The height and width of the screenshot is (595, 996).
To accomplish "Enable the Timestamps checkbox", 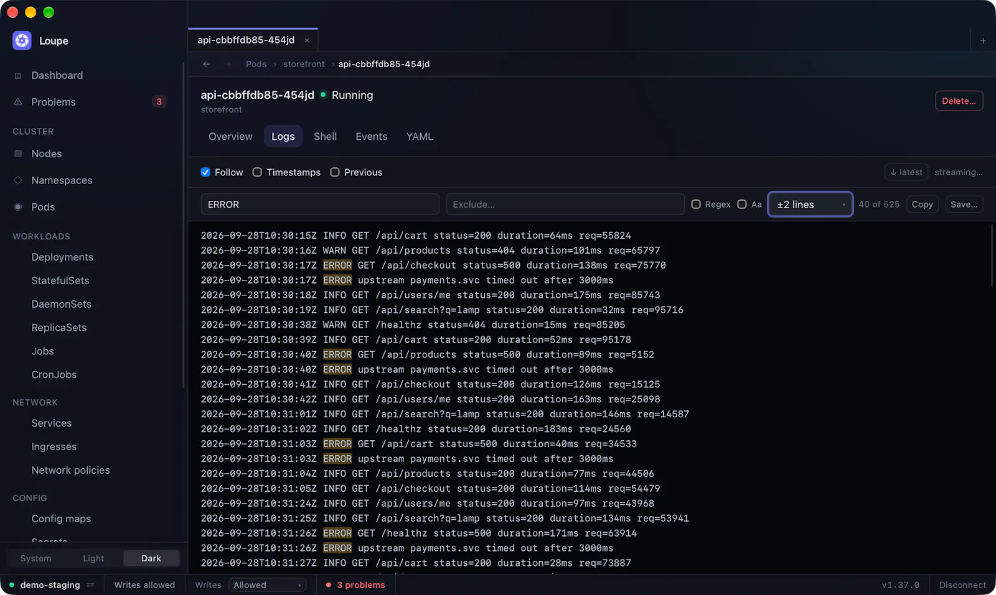I will [257, 172].
